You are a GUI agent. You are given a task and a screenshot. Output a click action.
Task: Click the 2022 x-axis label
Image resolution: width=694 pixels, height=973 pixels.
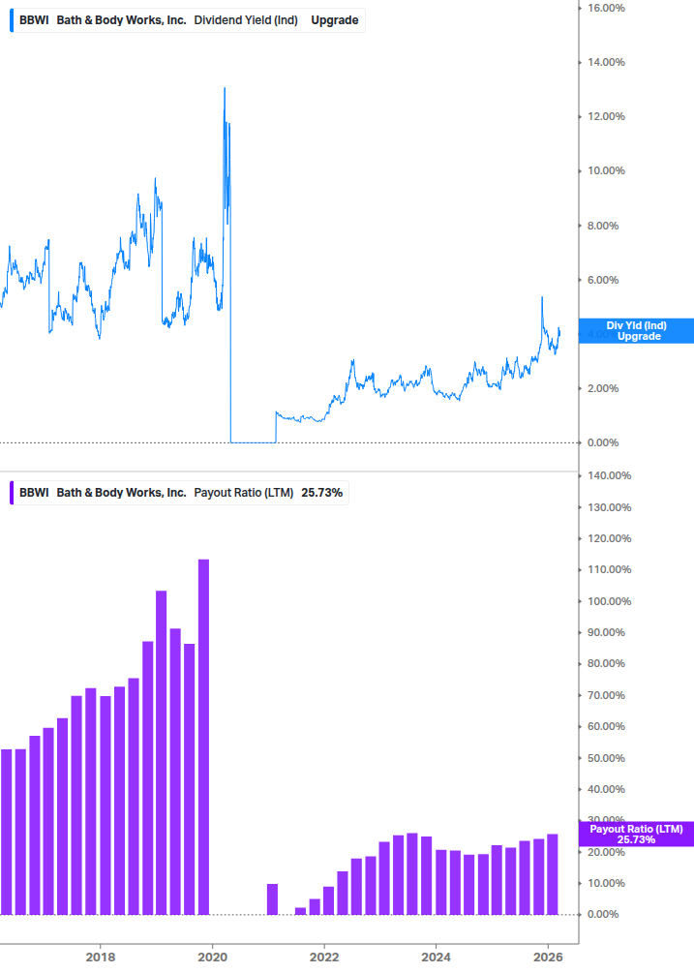click(324, 957)
